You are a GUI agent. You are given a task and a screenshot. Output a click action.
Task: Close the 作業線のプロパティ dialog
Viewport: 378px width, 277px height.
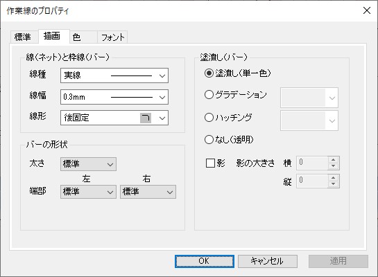pyautogui.click(x=367, y=10)
